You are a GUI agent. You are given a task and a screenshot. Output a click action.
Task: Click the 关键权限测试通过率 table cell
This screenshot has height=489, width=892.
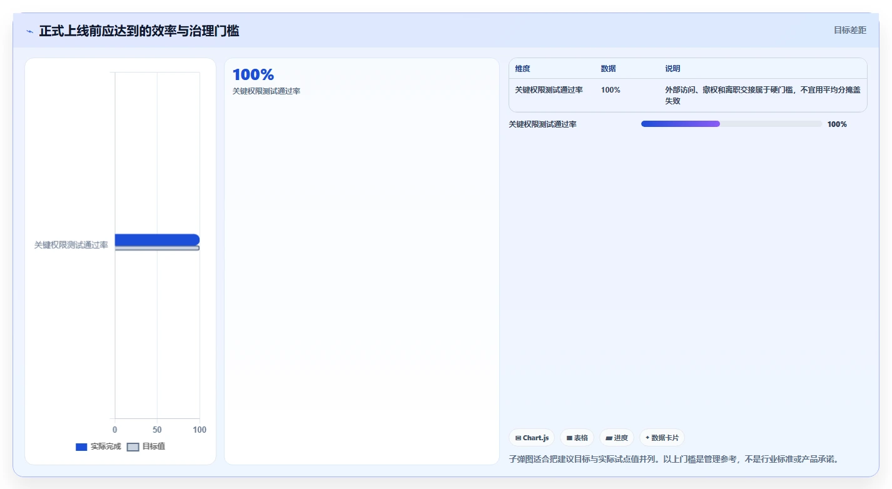549,90
